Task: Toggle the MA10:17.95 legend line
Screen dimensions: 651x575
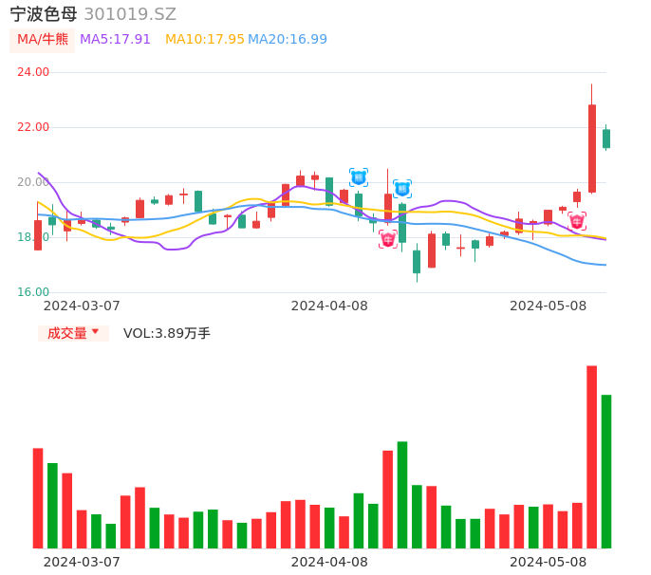Action: click(x=204, y=40)
